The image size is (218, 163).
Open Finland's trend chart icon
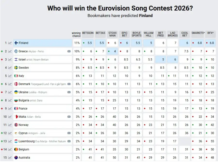pyautogui.click(x=10, y=43)
